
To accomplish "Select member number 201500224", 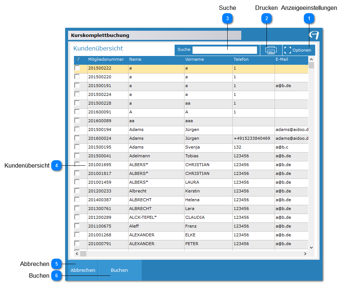I will 100,94.
